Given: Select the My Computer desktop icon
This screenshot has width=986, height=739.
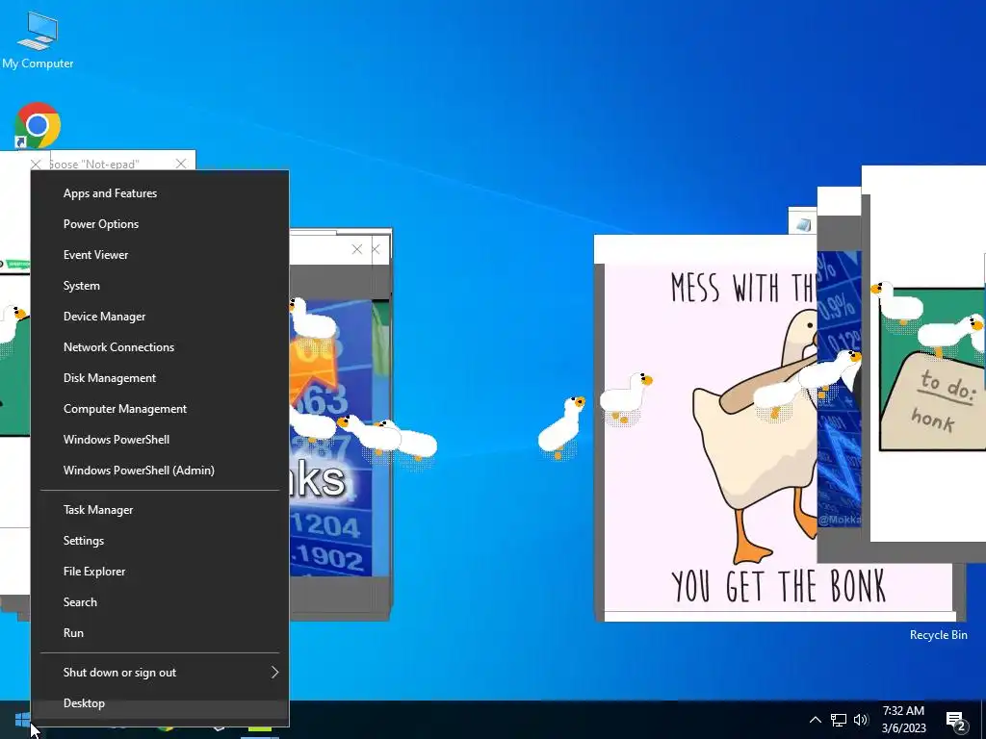Looking at the screenshot, I should [x=38, y=40].
